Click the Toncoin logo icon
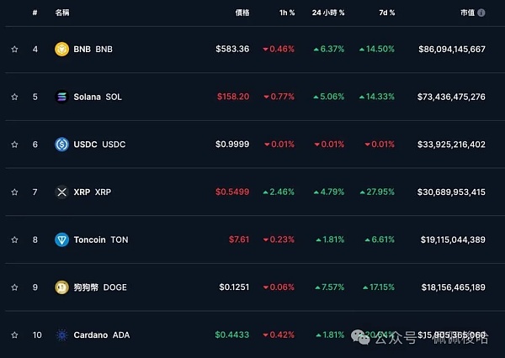The height and width of the screenshot is (358, 505). coord(61,240)
